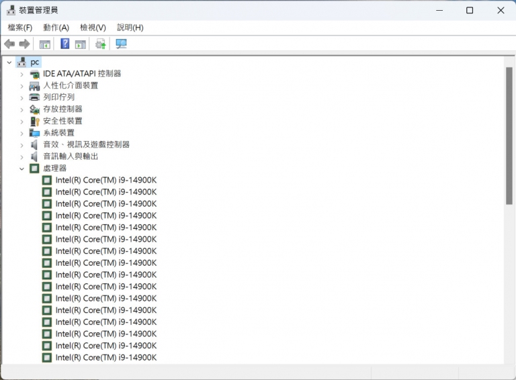Click the 音效、視訊及遊戲控制器 speaker icon

pyautogui.click(x=34, y=144)
